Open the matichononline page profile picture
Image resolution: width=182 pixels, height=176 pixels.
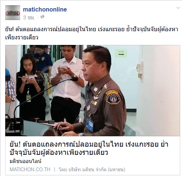[13, 13]
